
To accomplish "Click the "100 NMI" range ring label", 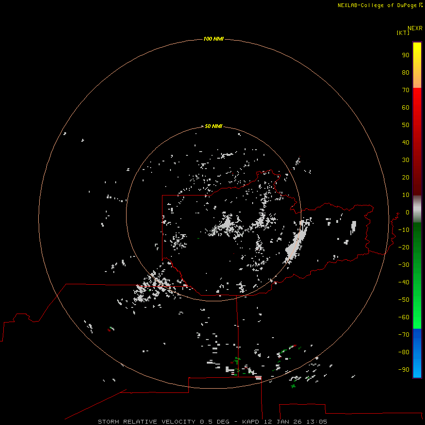I will point(213,39).
